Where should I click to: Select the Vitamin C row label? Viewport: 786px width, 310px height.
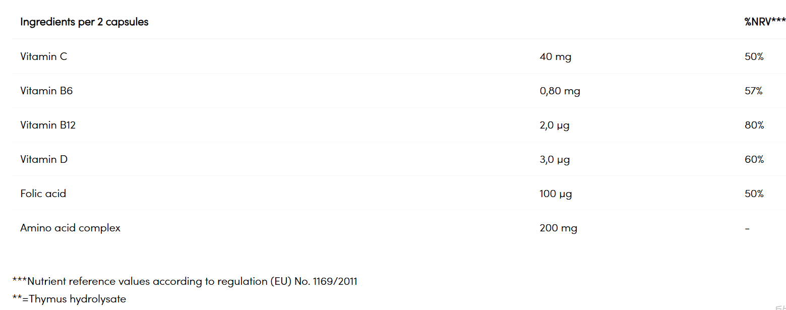pos(44,56)
